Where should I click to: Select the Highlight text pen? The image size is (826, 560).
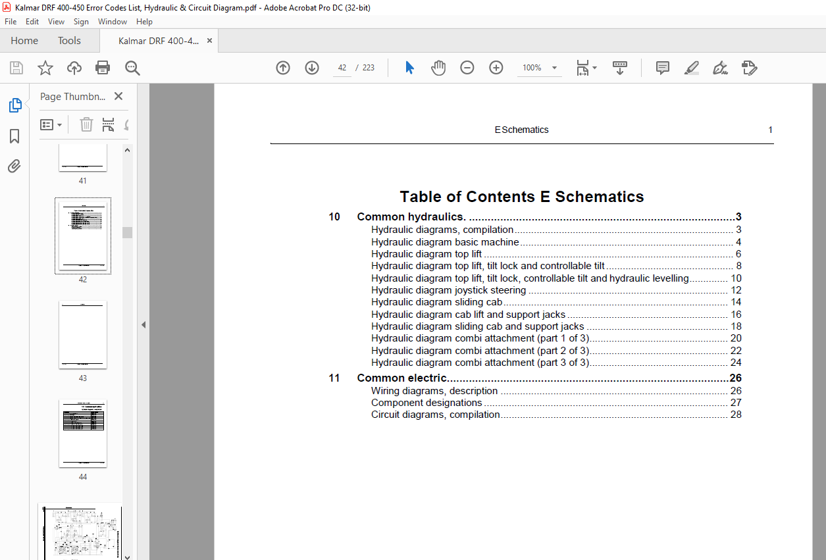pyautogui.click(x=691, y=68)
